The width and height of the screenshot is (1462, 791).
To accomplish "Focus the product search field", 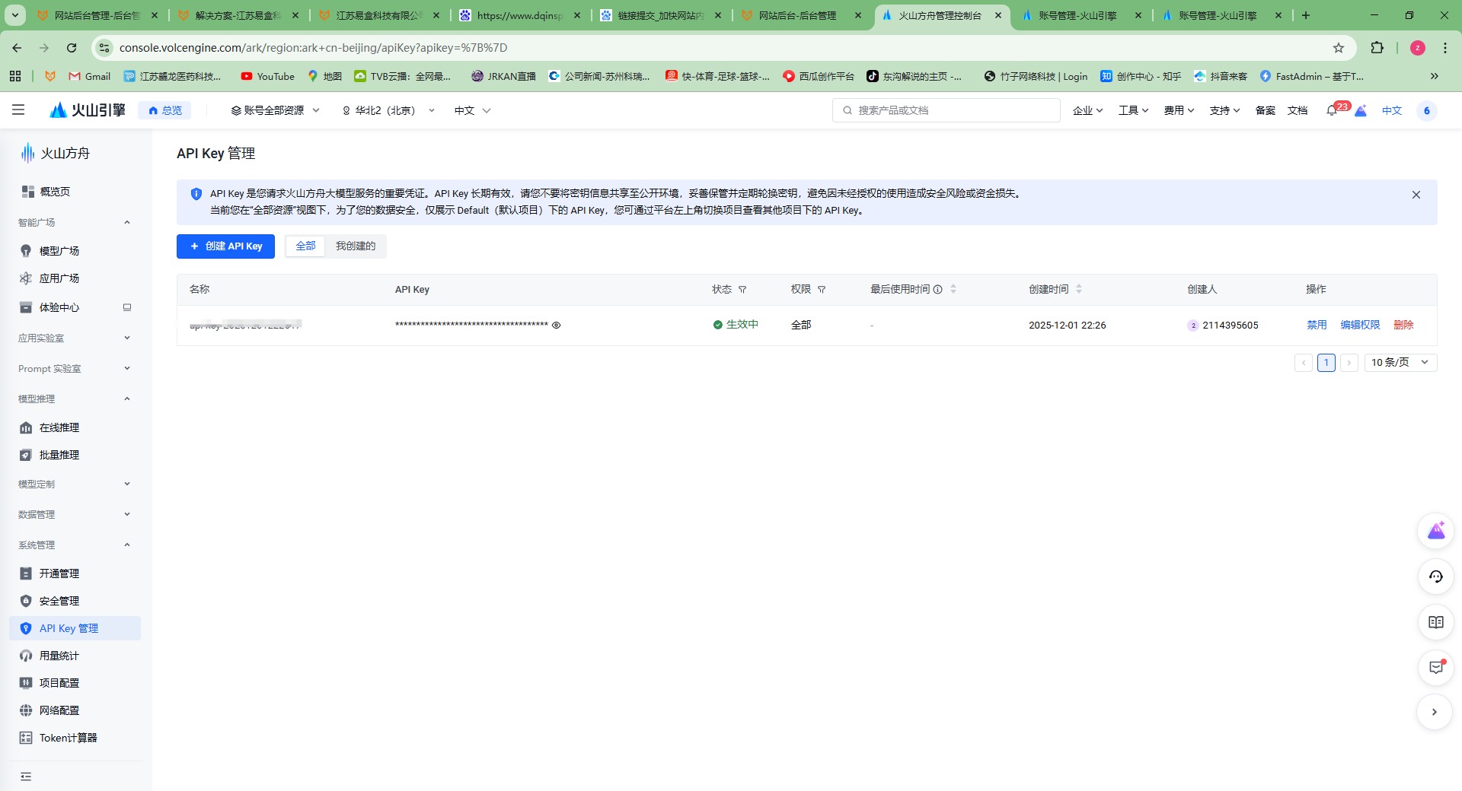I will (944, 110).
